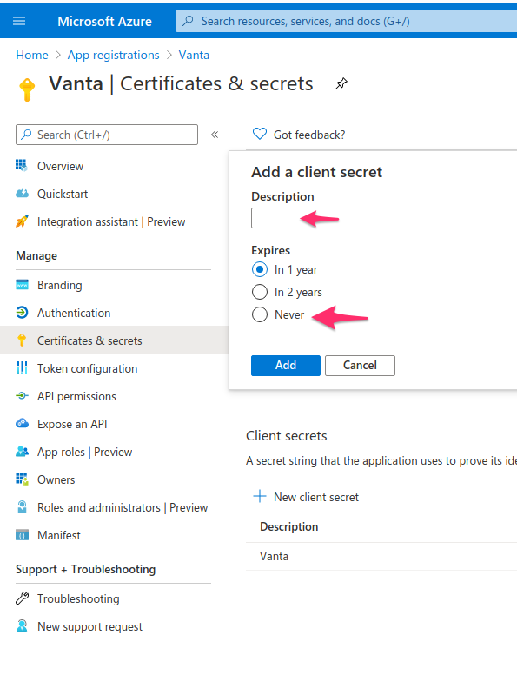The image size is (517, 694).
Task: Click New client secret
Action: 316,497
